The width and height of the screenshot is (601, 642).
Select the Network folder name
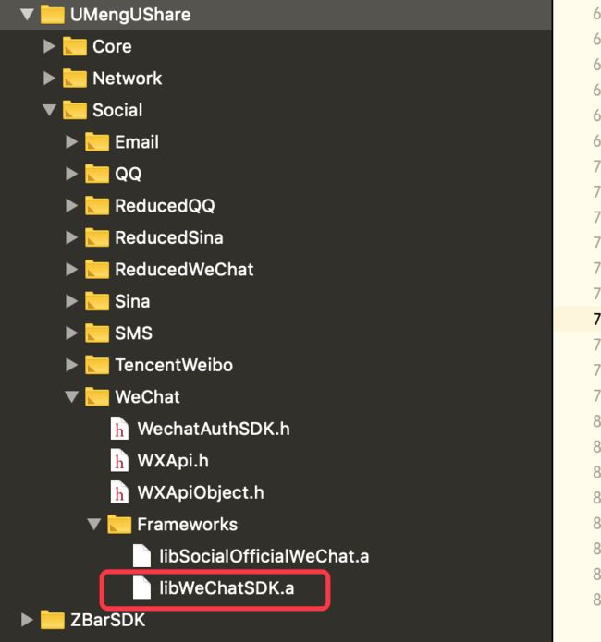coord(127,79)
